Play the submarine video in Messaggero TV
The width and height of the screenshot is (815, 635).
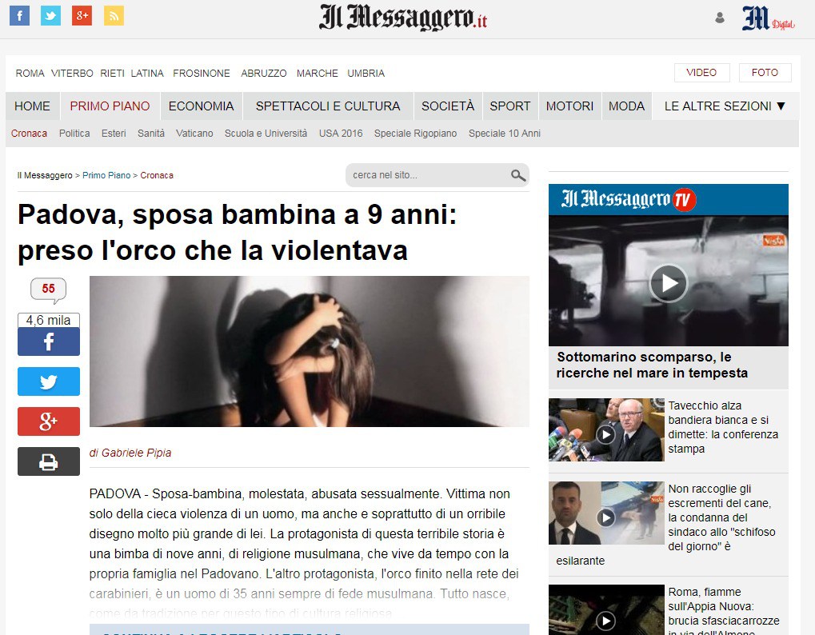point(668,282)
